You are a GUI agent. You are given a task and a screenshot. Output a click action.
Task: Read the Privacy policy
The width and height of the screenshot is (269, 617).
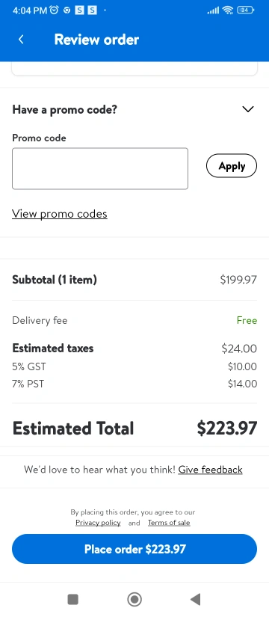[98, 523]
